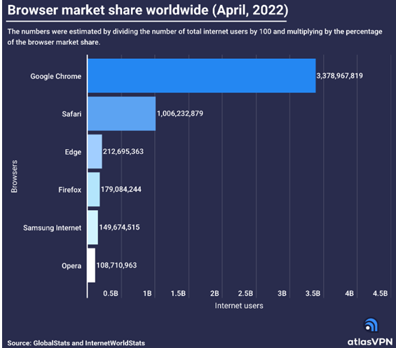Click the 'Browser market share worldwide' title

[x=148, y=10]
